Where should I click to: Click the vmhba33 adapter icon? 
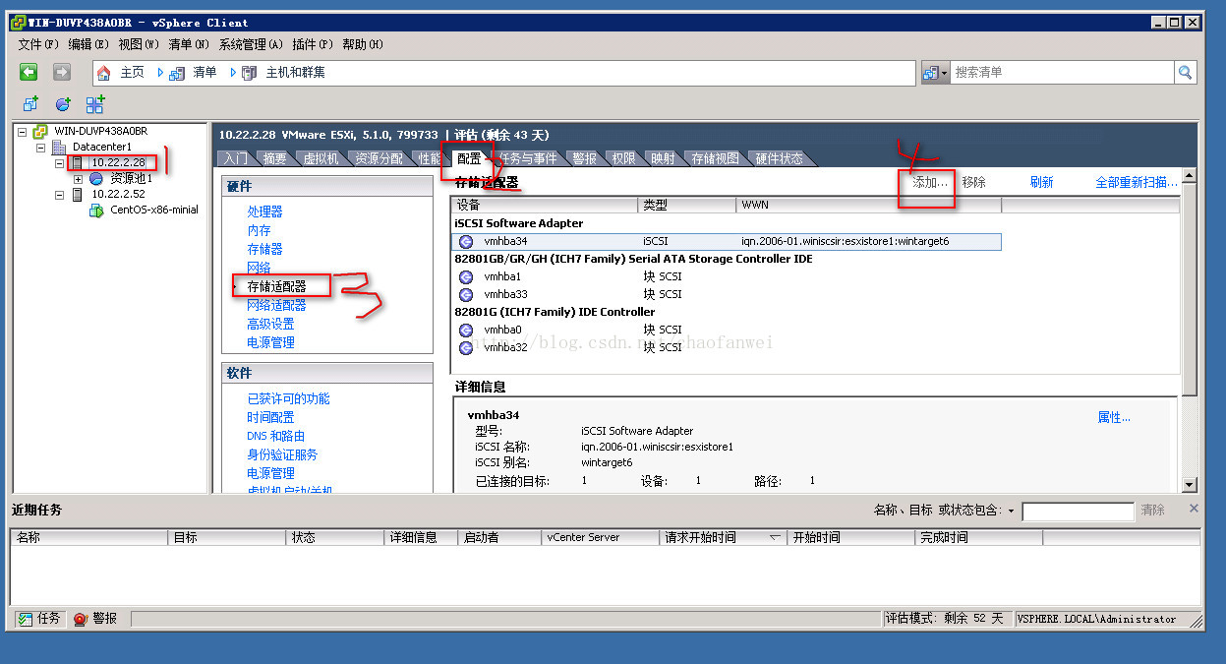pyautogui.click(x=466, y=294)
